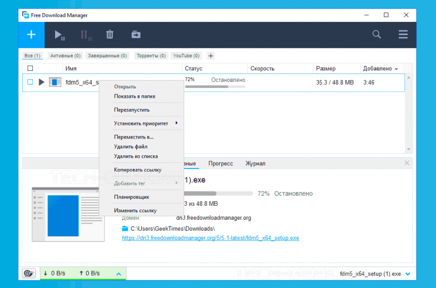Click the plus button to add a download
Viewport: 436px width, 288px height.
click(32, 35)
